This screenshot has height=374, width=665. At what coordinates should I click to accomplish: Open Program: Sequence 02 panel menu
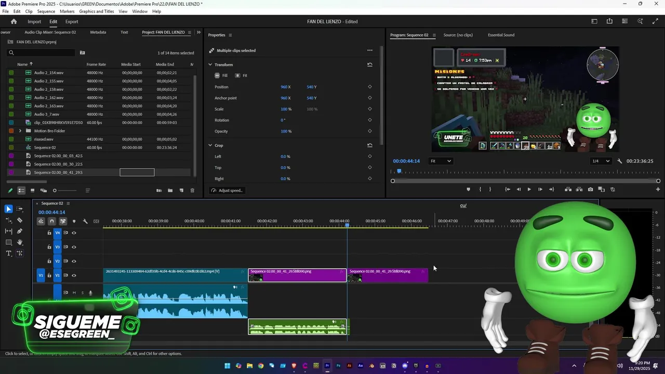coord(433,35)
